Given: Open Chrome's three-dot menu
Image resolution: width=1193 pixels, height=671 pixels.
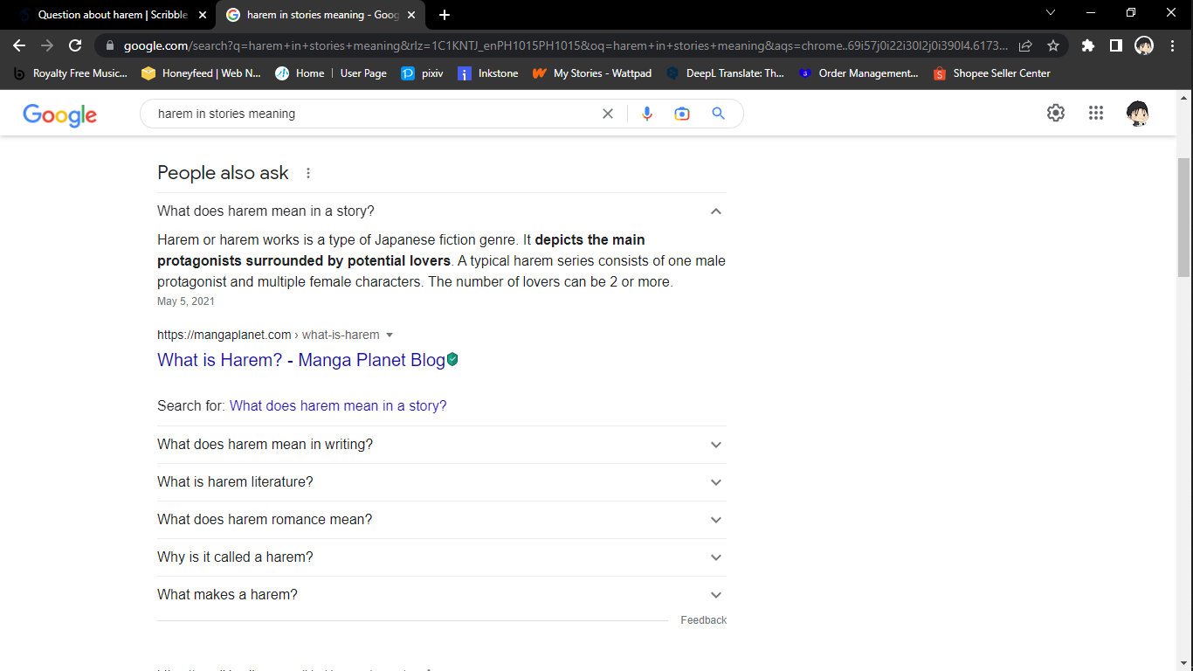Looking at the screenshot, I should tap(1173, 45).
